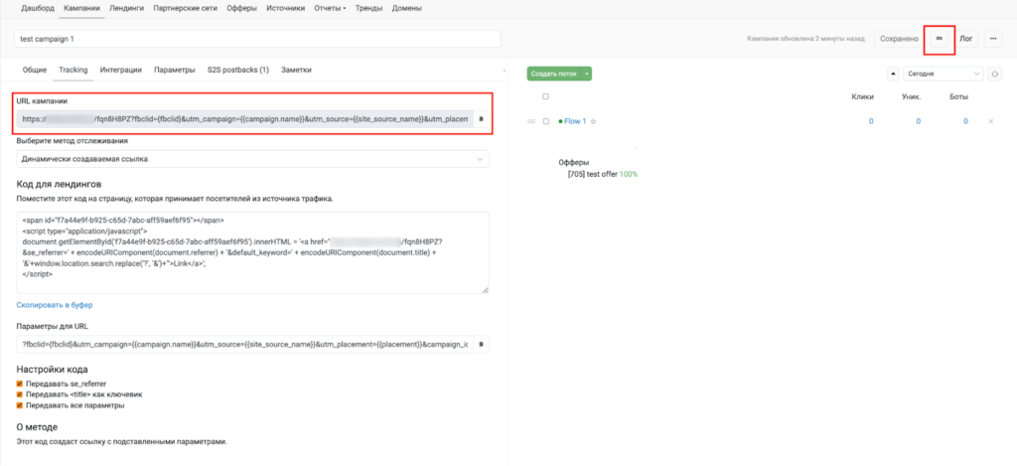Disable the "Передавать se_referrer" checkbox
Image resolution: width=1017 pixels, height=466 pixels.
click(20, 384)
